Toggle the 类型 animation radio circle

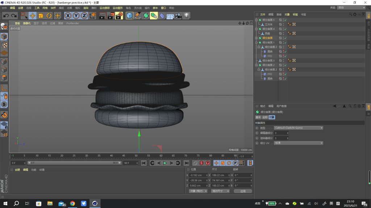point(257,128)
